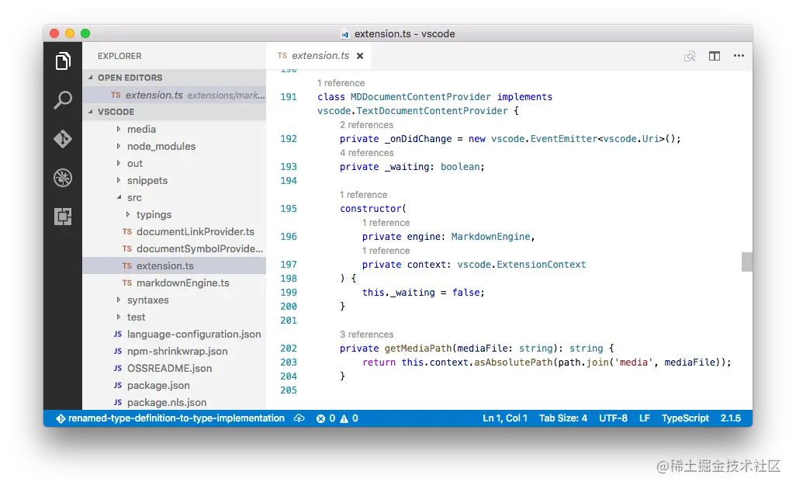Screen dimensions: 796x489
Task: Open the Explorer view in activity bar
Action: (x=62, y=61)
